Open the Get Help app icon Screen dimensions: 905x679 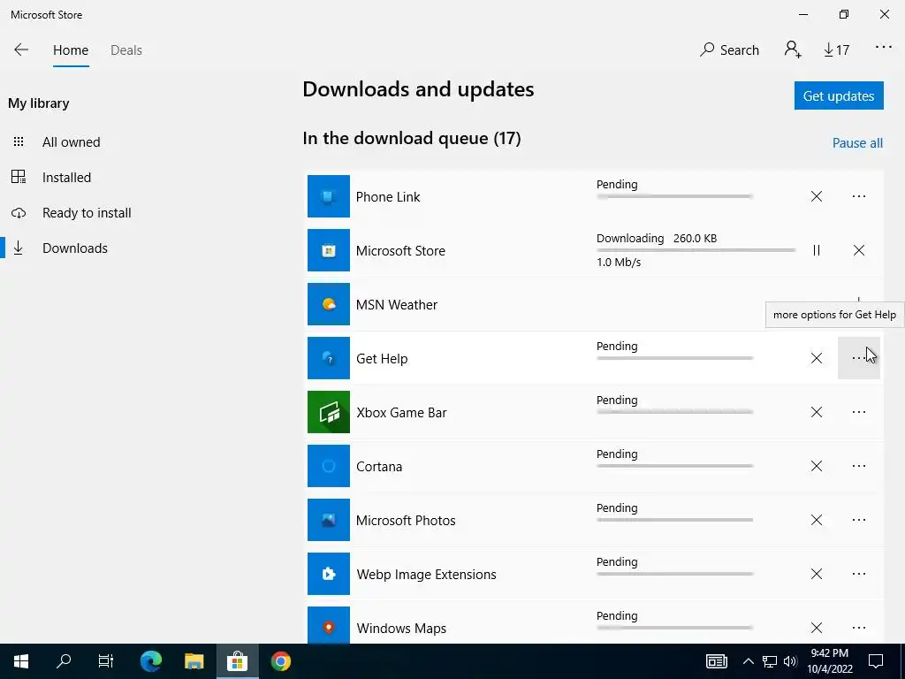pos(329,358)
